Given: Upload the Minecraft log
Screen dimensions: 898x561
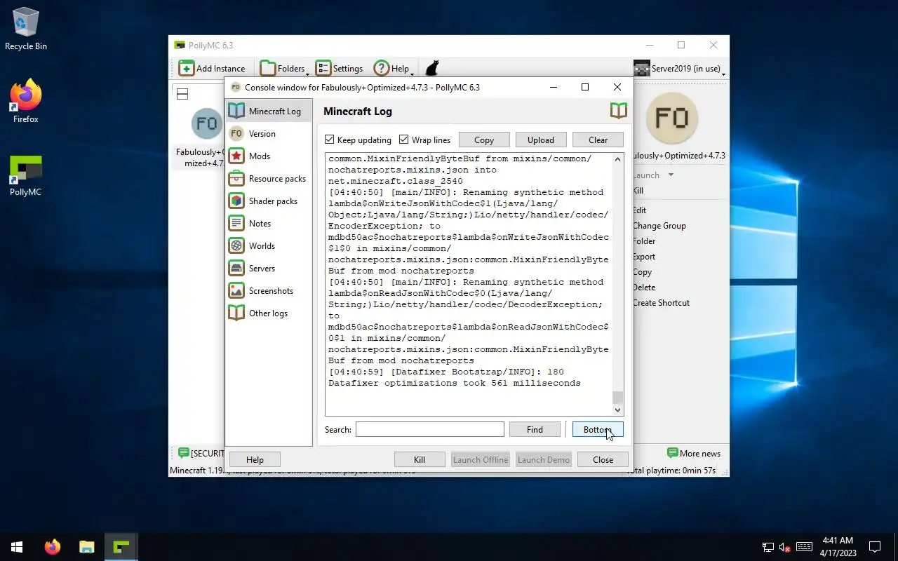Looking at the screenshot, I should tap(541, 140).
